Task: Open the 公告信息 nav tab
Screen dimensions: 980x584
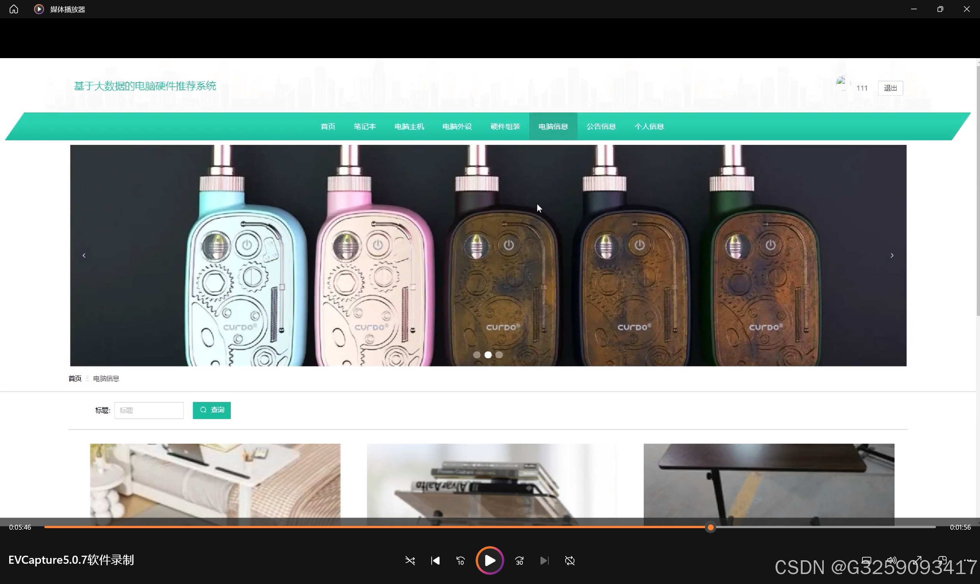Action: pyautogui.click(x=601, y=126)
